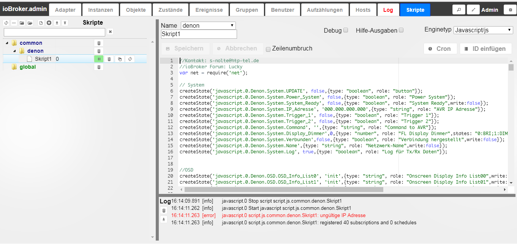
Task: Open the Enginetyp dropdown showing Javascript/js
Action: 483,30
